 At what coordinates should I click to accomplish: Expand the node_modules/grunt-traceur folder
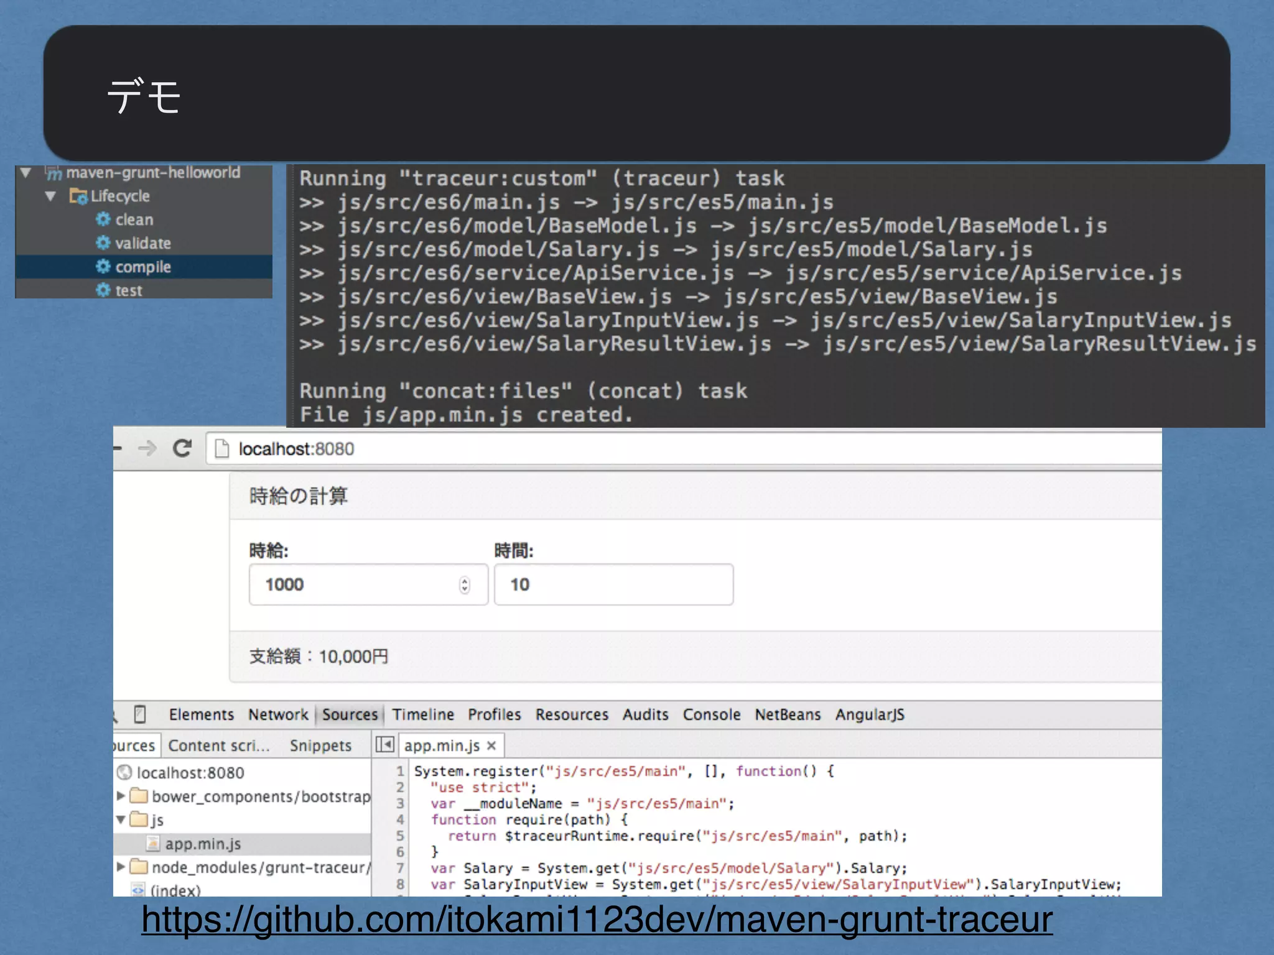(121, 867)
